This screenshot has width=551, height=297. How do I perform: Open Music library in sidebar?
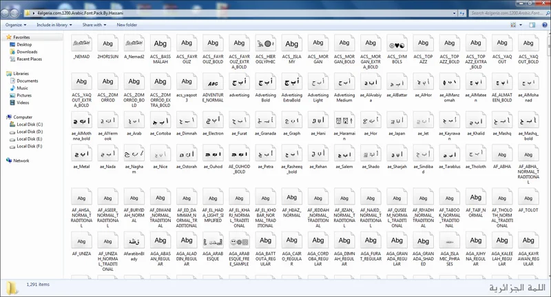pyautogui.click(x=23, y=88)
